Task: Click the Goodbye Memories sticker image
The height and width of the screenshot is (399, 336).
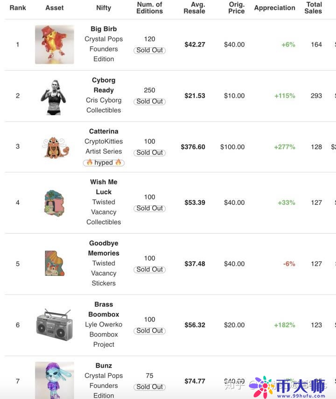Action: click(x=55, y=264)
